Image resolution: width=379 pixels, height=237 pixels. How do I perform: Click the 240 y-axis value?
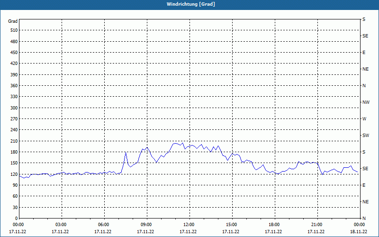(x=14, y=130)
